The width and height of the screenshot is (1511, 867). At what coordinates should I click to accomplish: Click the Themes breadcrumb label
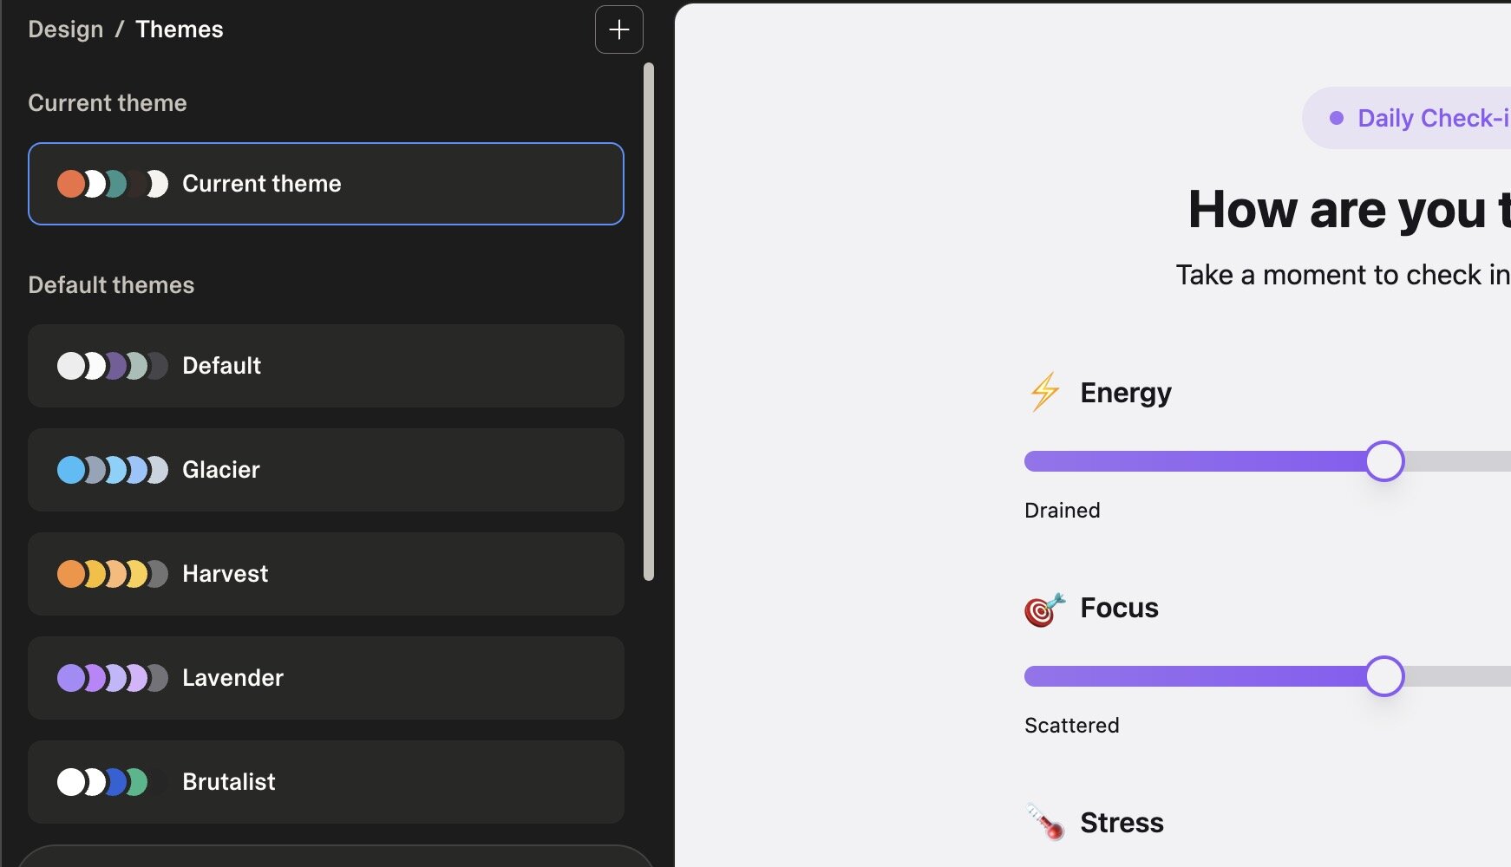tap(180, 29)
